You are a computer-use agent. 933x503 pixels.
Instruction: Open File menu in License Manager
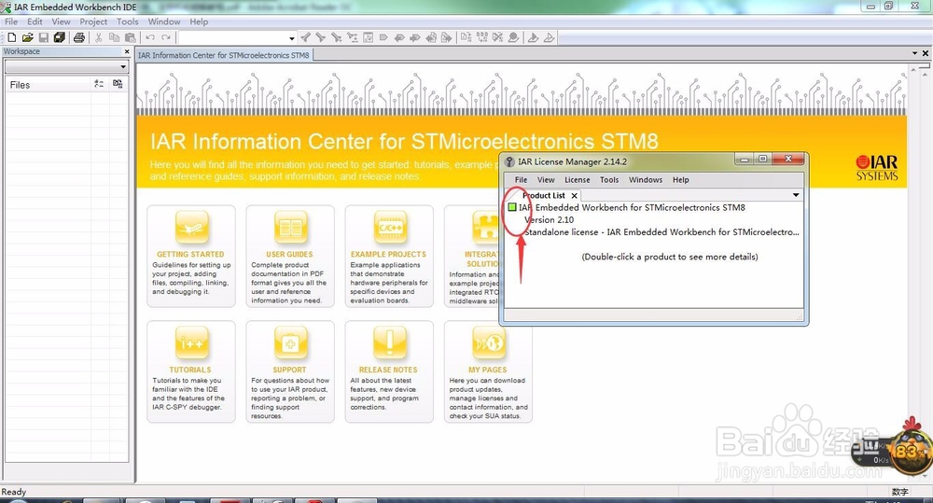tap(522, 180)
